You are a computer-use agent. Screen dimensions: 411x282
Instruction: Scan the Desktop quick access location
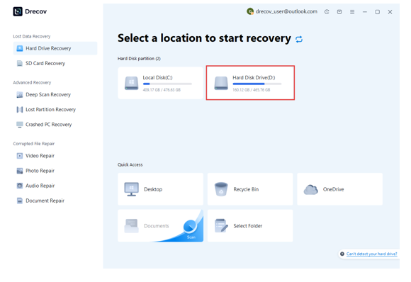160,189
